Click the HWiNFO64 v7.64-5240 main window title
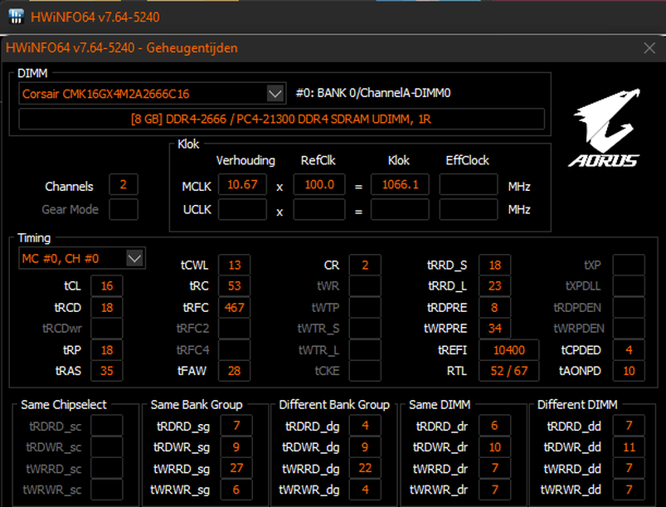The width and height of the screenshot is (666, 507). [x=95, y=17]
